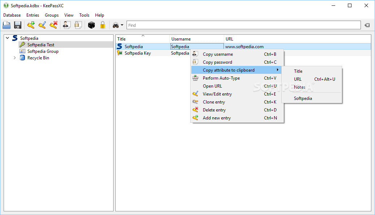Screen dimensions: 375x215
Task: Copy Notes attribute from submenu
Action: (x=312, y=87)
